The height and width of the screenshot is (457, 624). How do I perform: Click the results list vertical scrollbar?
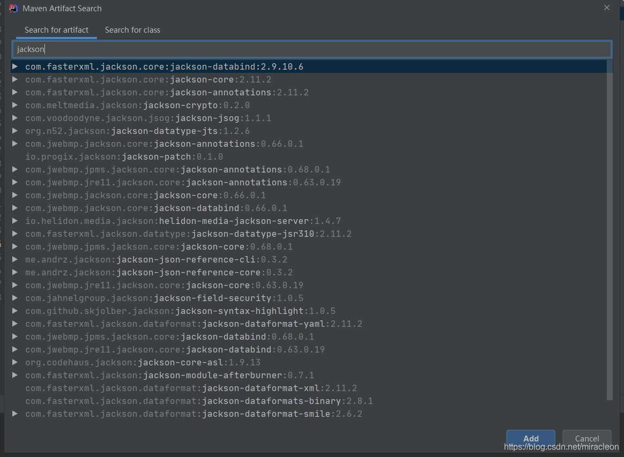(x=610, y=230)
